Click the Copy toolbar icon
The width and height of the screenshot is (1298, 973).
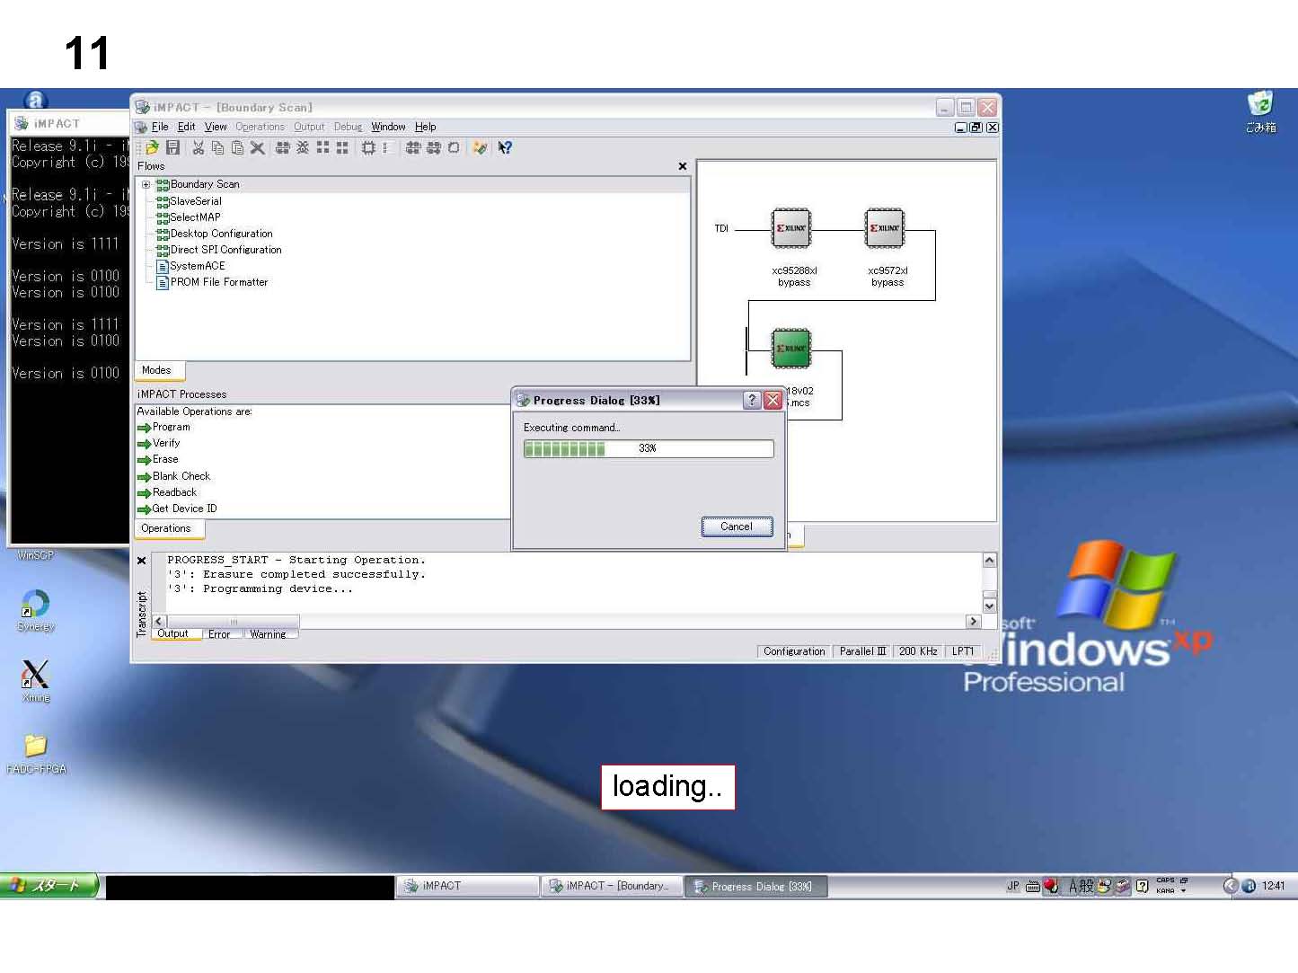coord(217,148)
